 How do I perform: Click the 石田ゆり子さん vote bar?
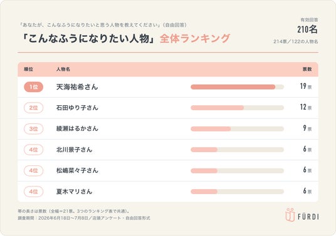[x=237, y=108]
